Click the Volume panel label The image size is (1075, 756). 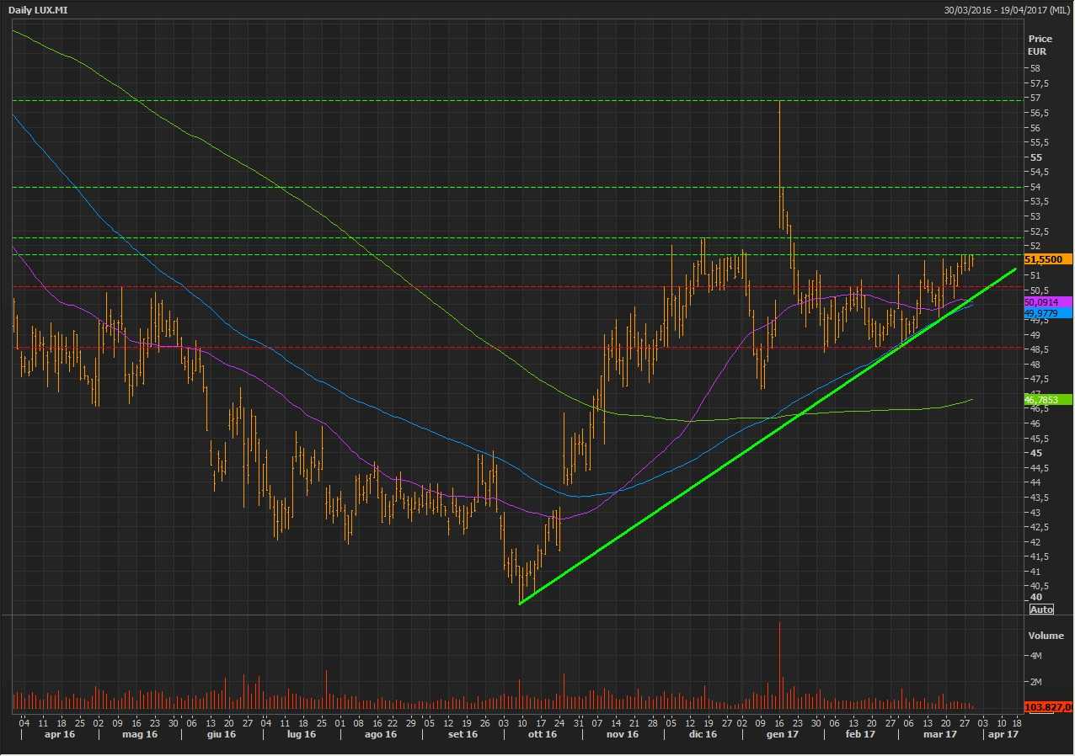point(1046,636)
